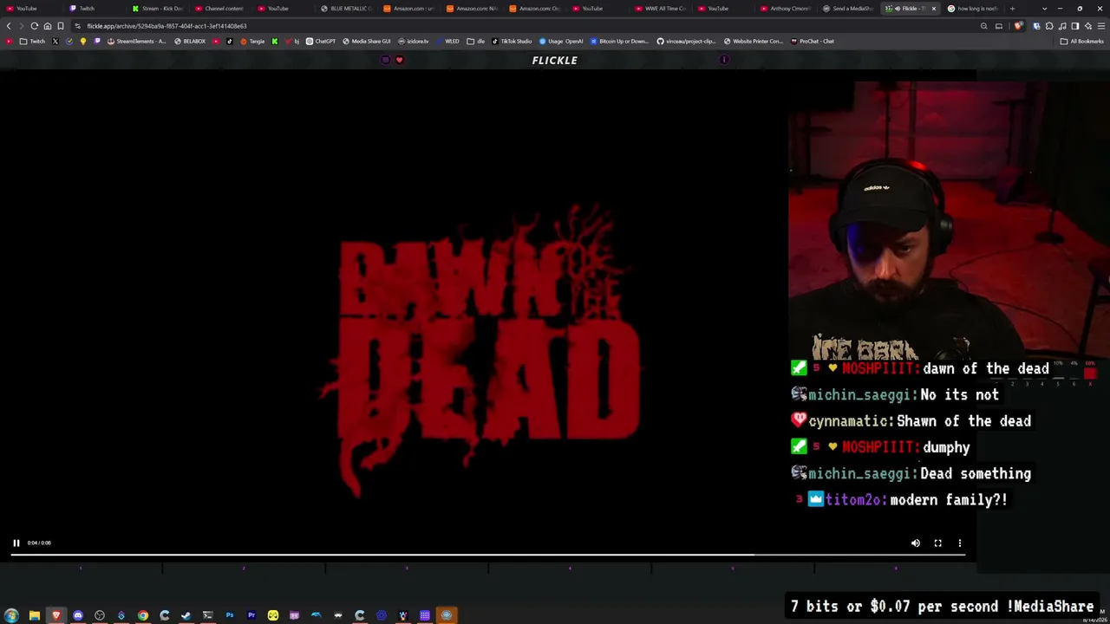This screenshot has height=624, width=1110.
Task: Open the media playlist music note icon
Action: pyautogui.click(x=1061, y=26)
